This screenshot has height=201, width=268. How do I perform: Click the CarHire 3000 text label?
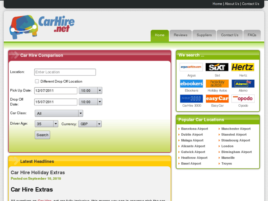click(192, 105)
